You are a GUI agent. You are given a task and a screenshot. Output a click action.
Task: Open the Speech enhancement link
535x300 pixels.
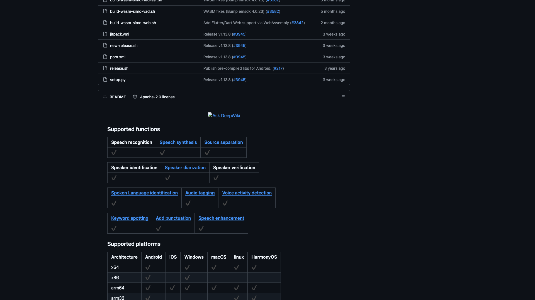coord(221,218)
